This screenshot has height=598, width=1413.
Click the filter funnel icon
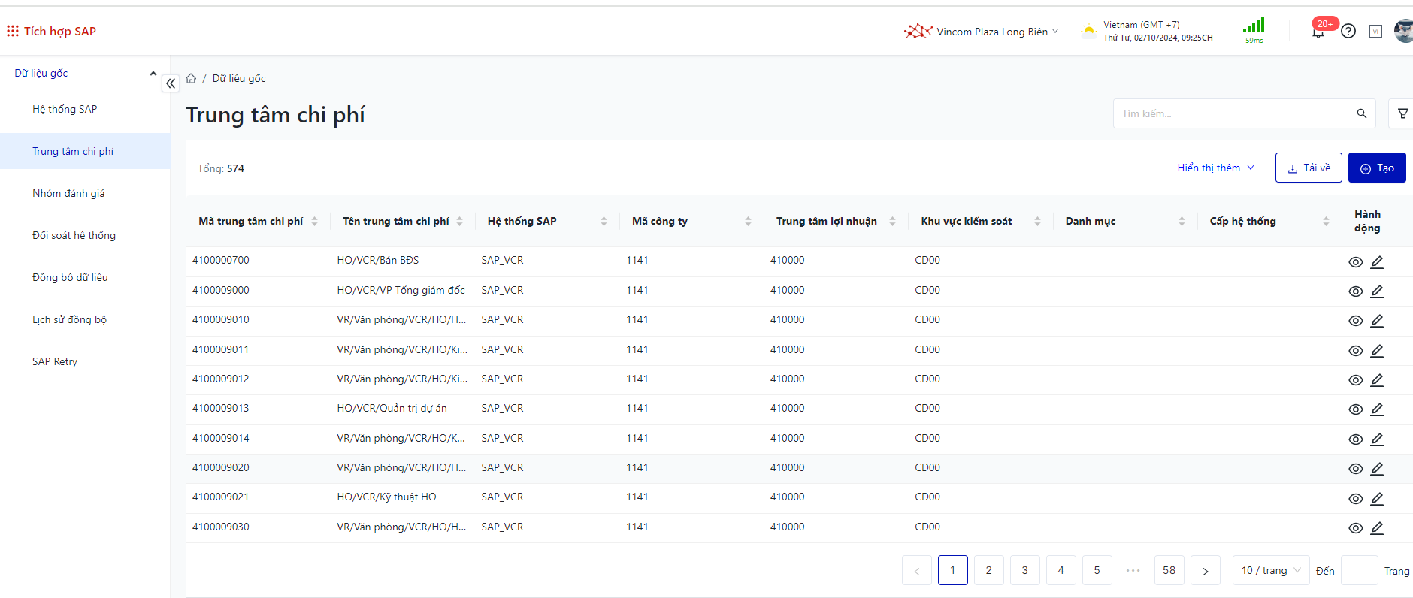(x=1402, y=113)
